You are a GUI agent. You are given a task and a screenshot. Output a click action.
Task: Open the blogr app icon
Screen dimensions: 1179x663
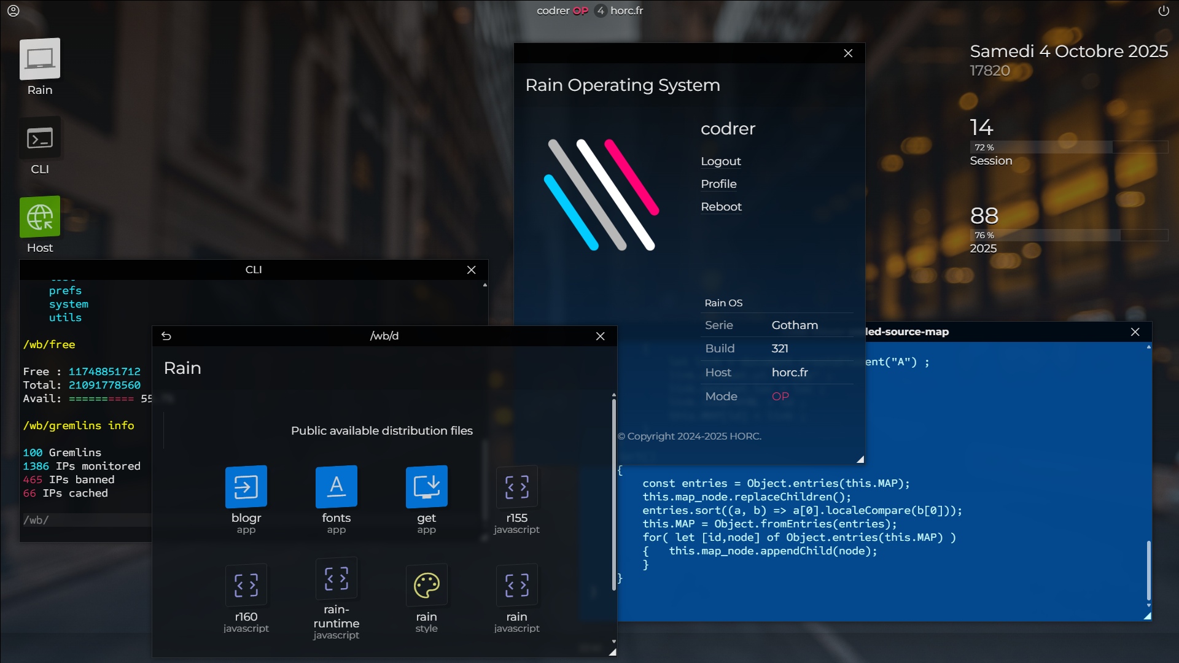pyautogui.click(x=246, y=487)
